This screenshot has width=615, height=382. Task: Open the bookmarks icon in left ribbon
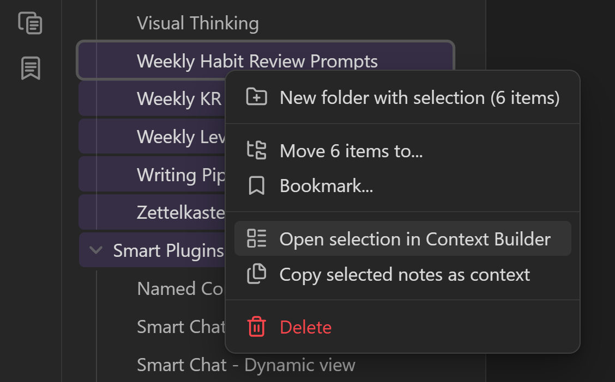pos(31,69)
